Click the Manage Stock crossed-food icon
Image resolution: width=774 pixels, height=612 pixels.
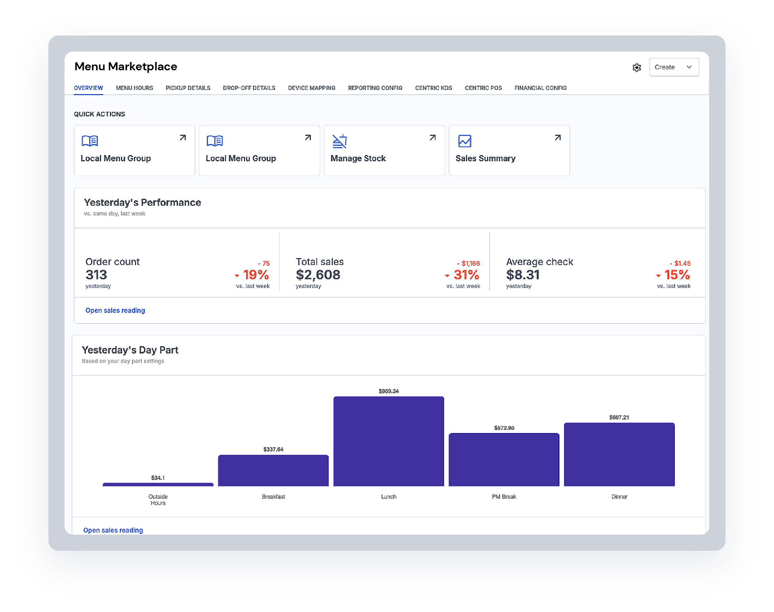[x=339, y=141]
